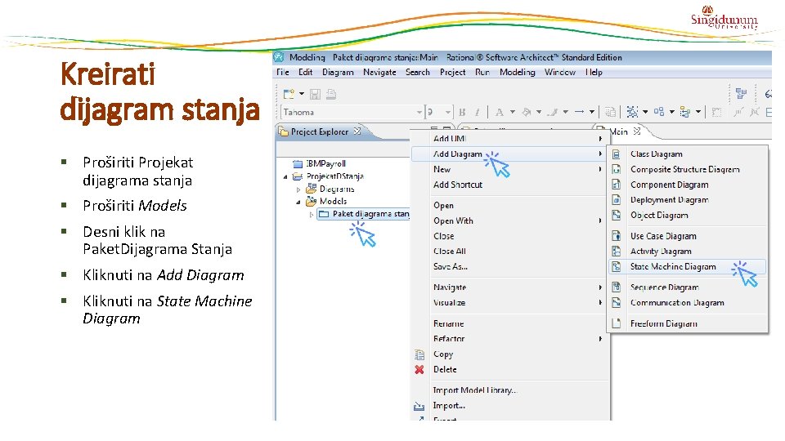Click the Copy icon in context menu
The width and height of the screenshot is (785, 441).
click(x=419, y=354)
